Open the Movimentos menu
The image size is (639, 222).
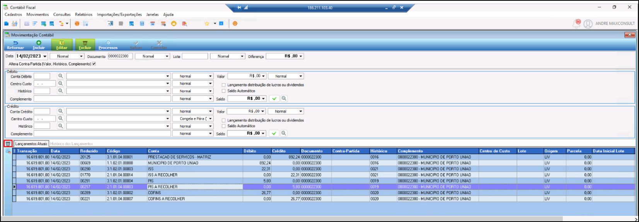point(37,15)
